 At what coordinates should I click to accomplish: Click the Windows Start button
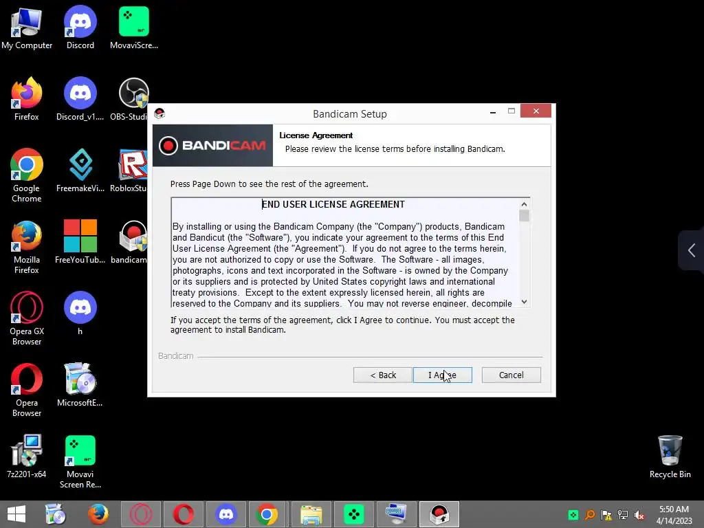point(16,514)
